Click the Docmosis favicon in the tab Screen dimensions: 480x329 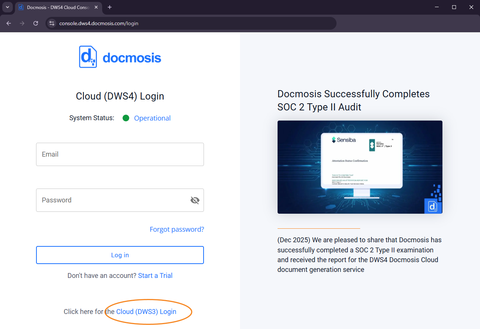tap(21, 7)
